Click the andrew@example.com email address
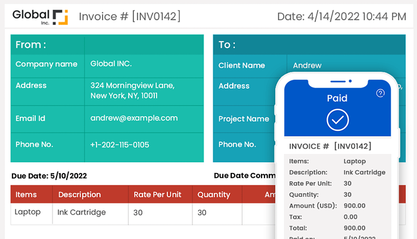Viewport: 417px width, 239px height. pos(134,118)
